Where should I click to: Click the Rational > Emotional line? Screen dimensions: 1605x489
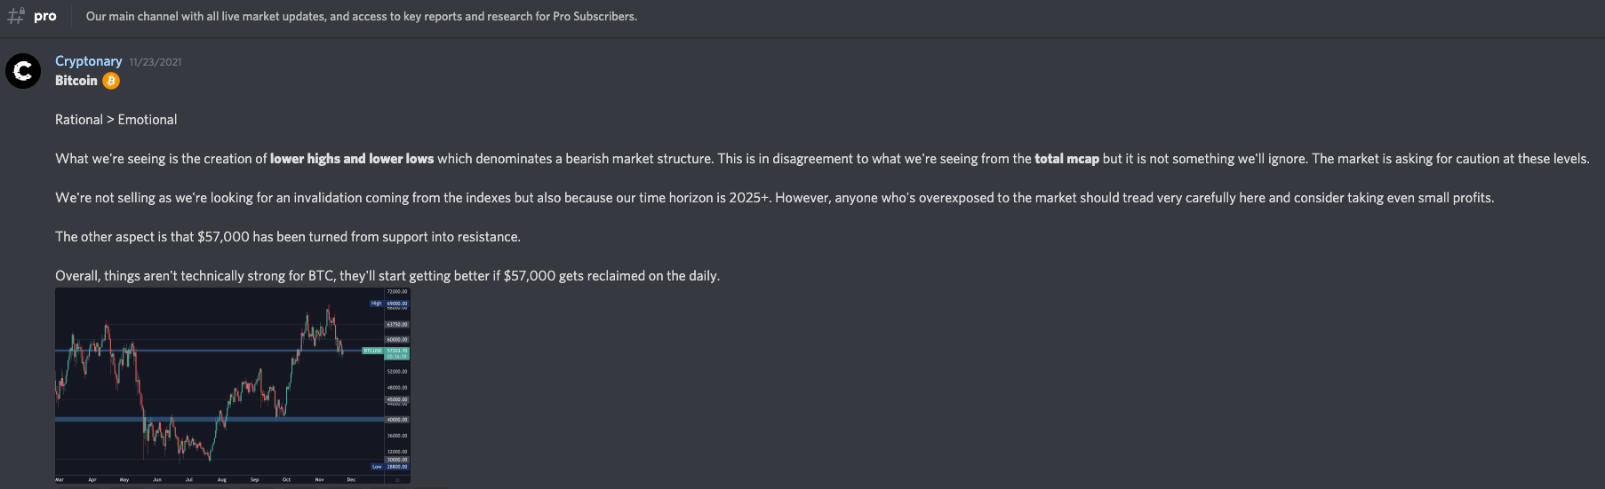point(116,120)
